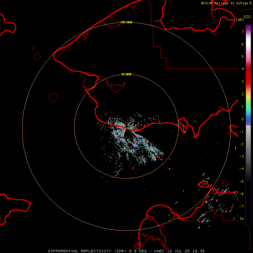Click the TH threshold label on the scale
Viewport: 253px width, 253px height.
241,219
